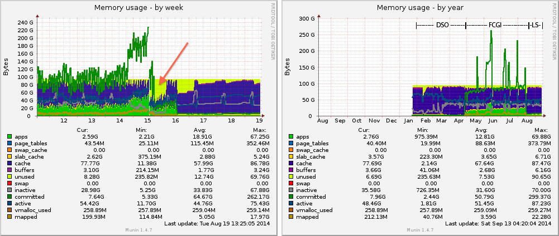Image resolution: width=559 pixels, height=236 pixels.
Task: Click the green apps swatch in weekly legend
Action: (9, 136)
